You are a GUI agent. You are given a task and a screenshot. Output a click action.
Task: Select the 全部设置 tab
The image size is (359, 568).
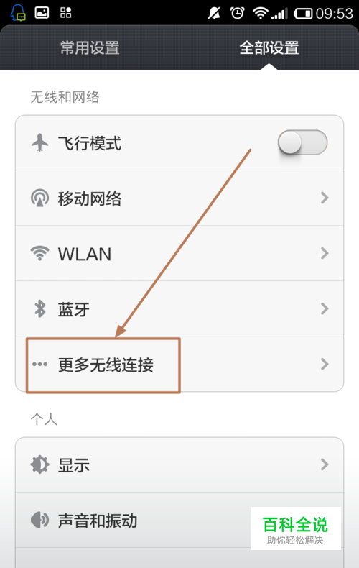269,48
